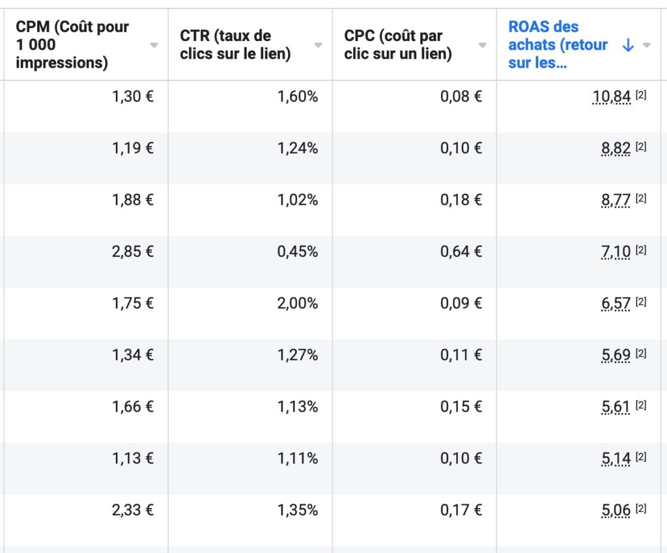This screenshot has width=667, height=553.
Task: Open the CPM column header dropdown caret
Action: [154, 45]
